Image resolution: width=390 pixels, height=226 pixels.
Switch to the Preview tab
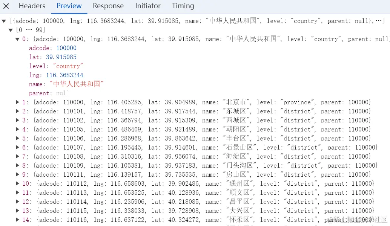point(69,6)
